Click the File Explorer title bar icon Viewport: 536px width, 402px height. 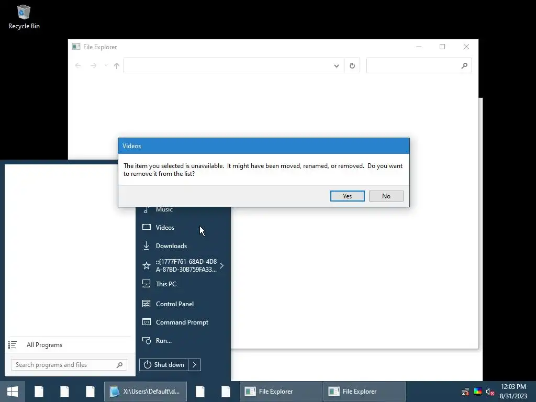(76, 47)
